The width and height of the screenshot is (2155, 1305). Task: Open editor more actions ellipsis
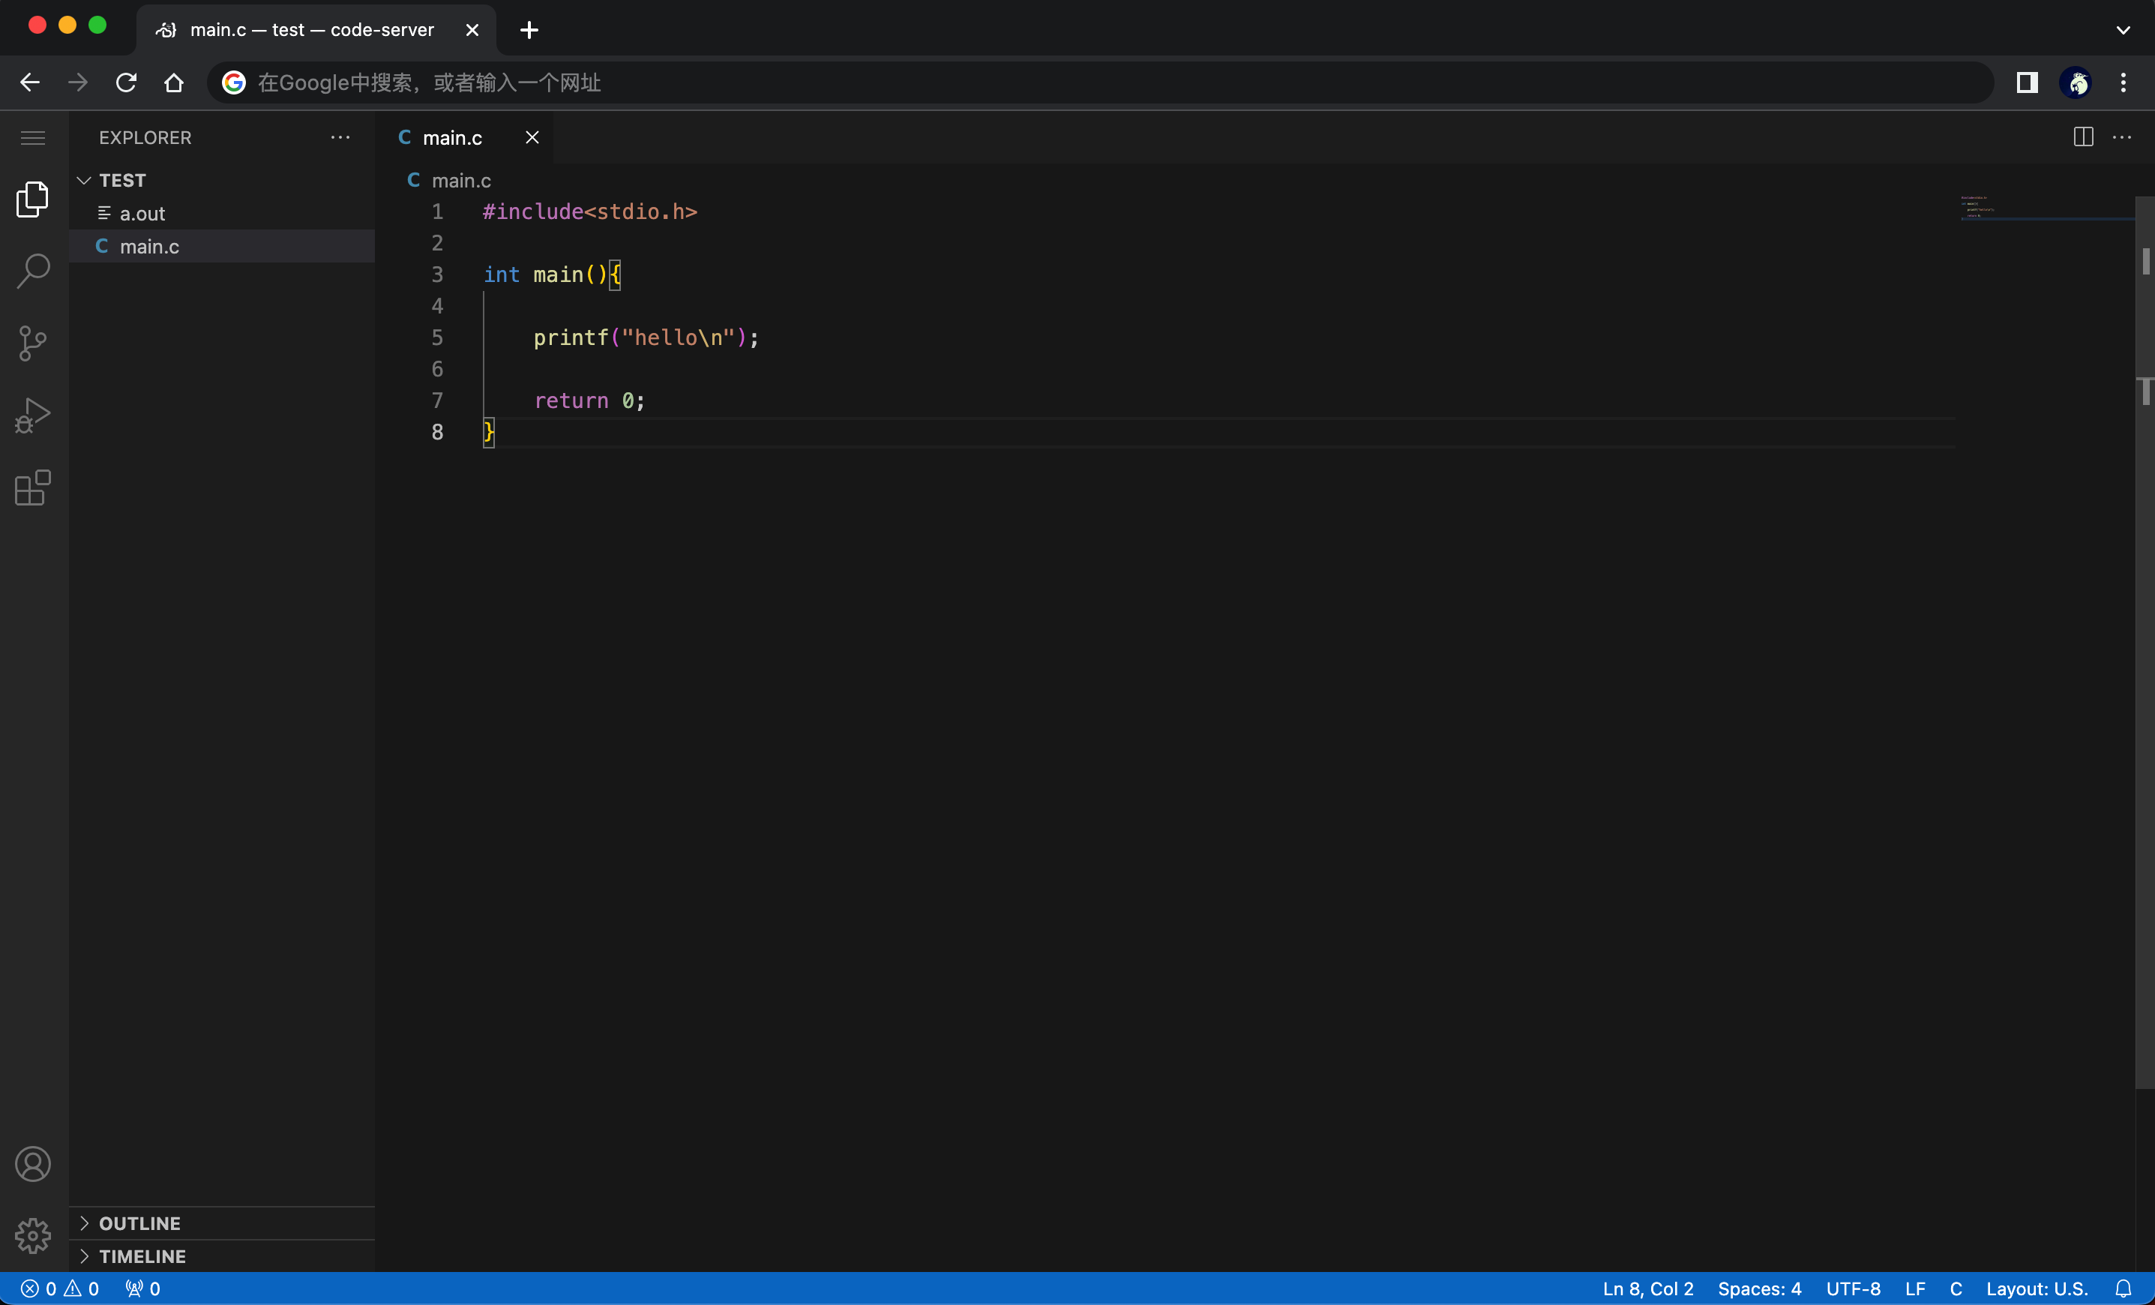coord(2123,137)
